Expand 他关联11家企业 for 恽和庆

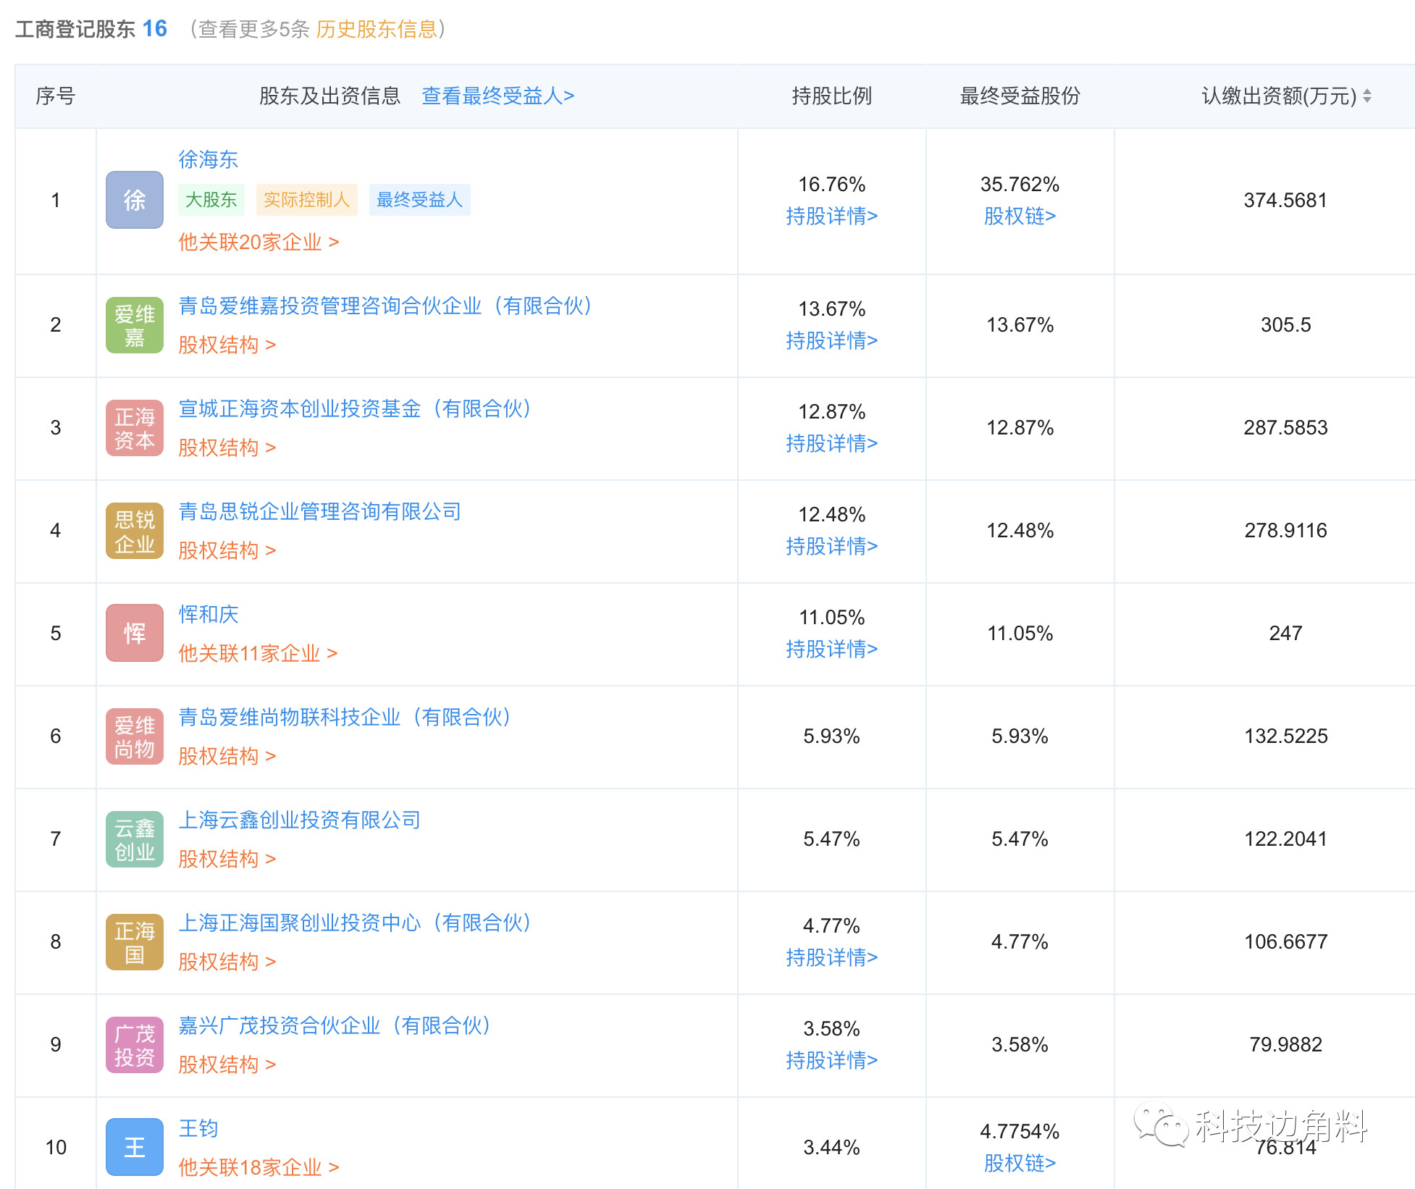point(258,653)
